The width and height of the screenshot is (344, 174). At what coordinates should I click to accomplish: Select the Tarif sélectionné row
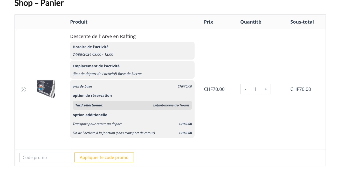[x=132, y=105]
